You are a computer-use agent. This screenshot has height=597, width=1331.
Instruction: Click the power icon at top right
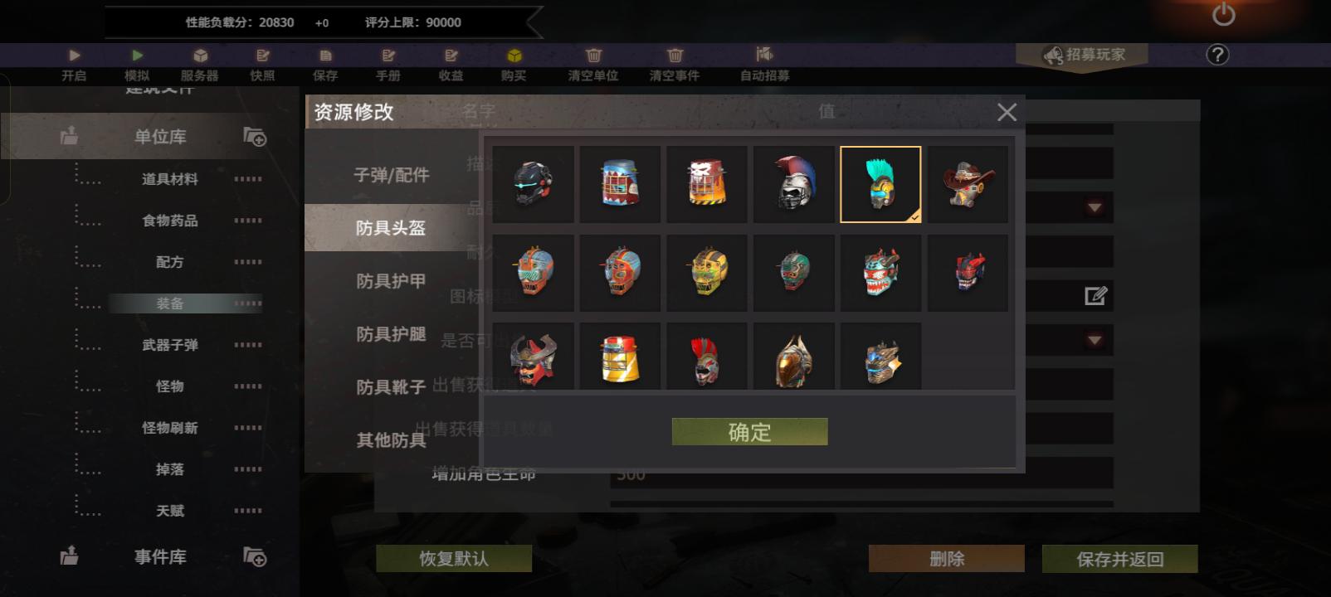[1224, 14]
